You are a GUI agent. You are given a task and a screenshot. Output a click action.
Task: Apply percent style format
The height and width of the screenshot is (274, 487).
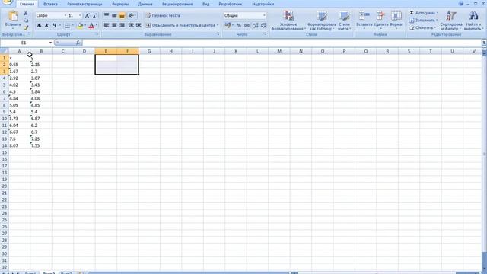[239, 25]
